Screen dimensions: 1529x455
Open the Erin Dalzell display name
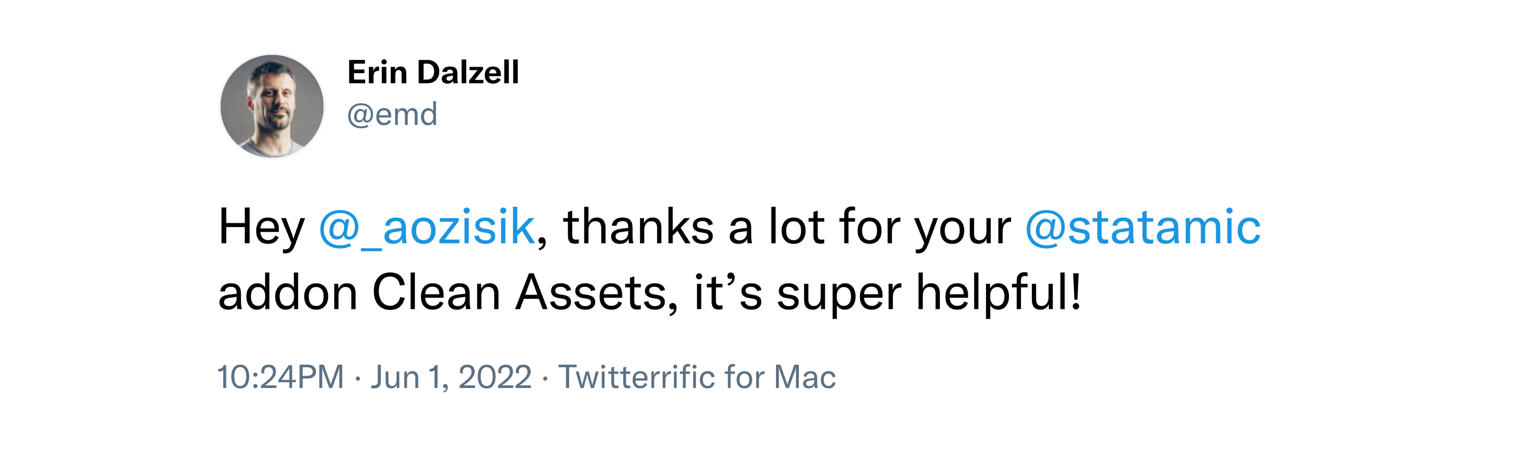click(433, 73)
